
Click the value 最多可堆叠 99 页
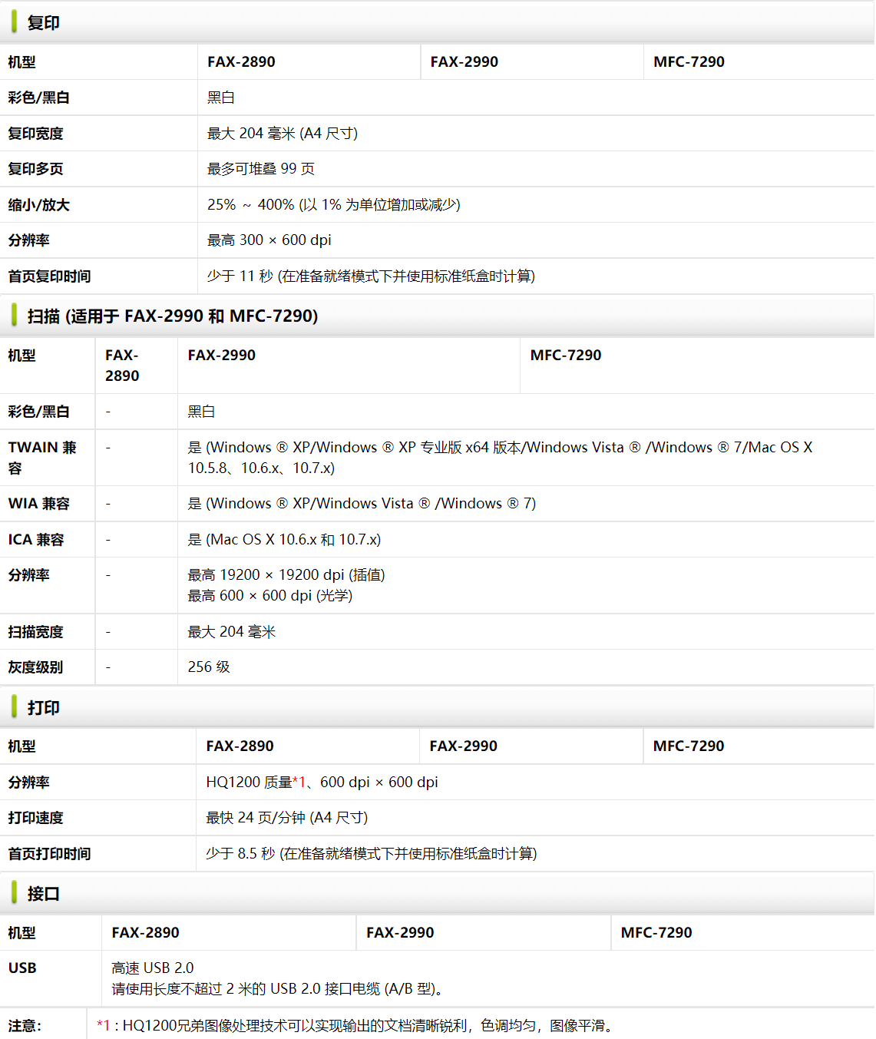point(261,169)
